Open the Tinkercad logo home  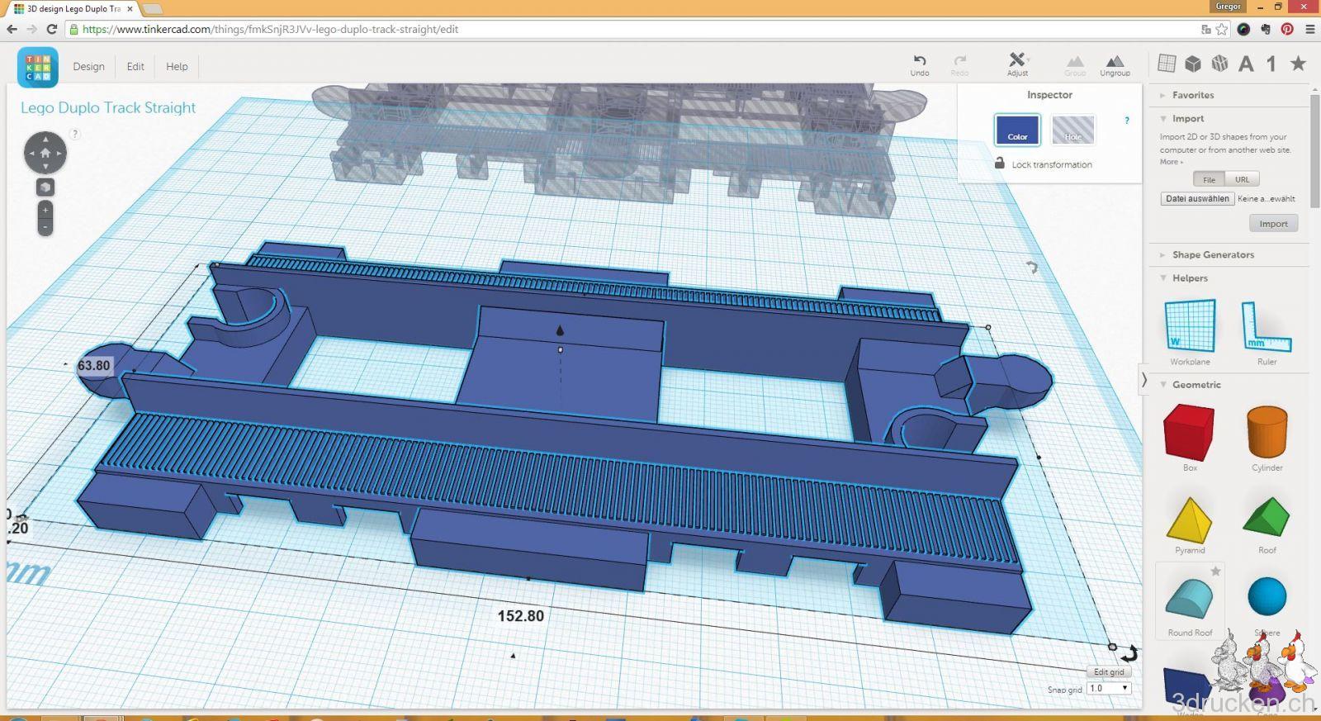click(38, 67)
